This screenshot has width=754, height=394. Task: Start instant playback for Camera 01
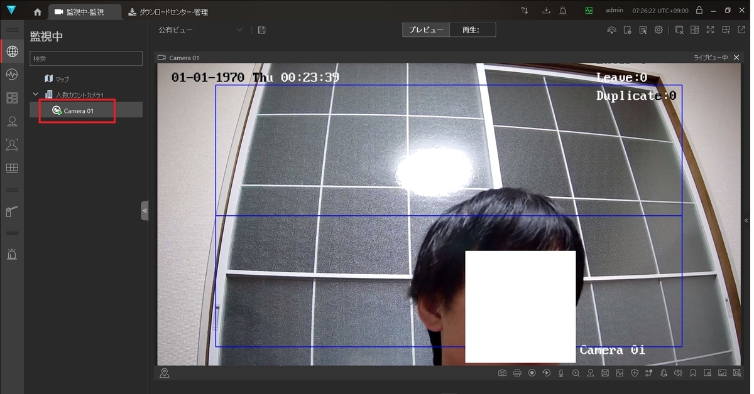[546, 373]
